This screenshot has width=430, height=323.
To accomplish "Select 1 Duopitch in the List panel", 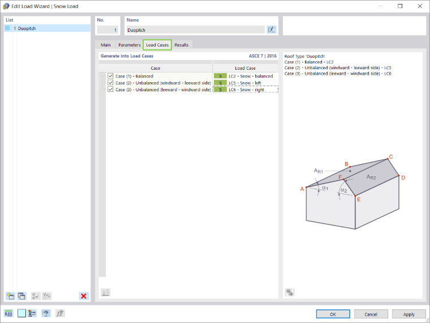I will coord(47,28).
